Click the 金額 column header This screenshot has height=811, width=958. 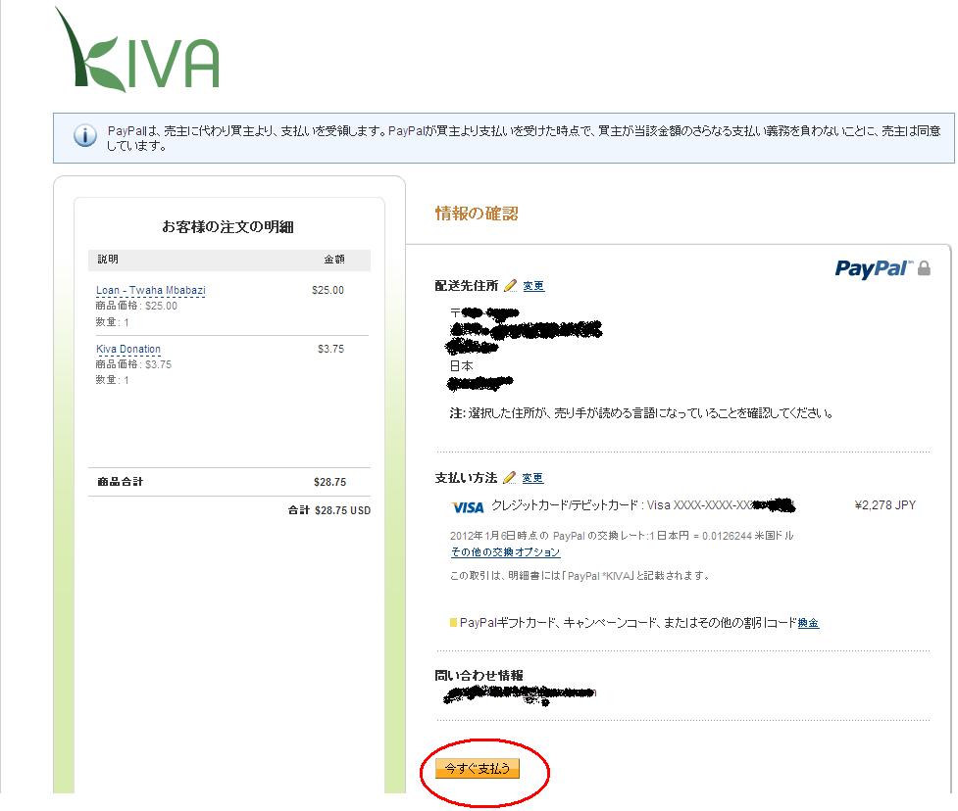pyautogui.click(x=334, y=260)
